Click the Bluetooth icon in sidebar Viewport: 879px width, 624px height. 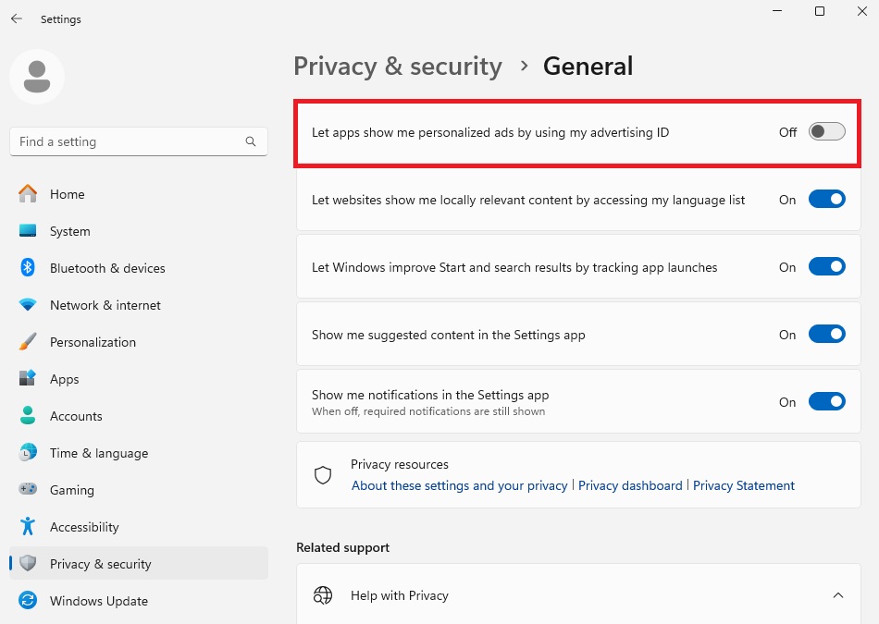(x=28, y=268)
